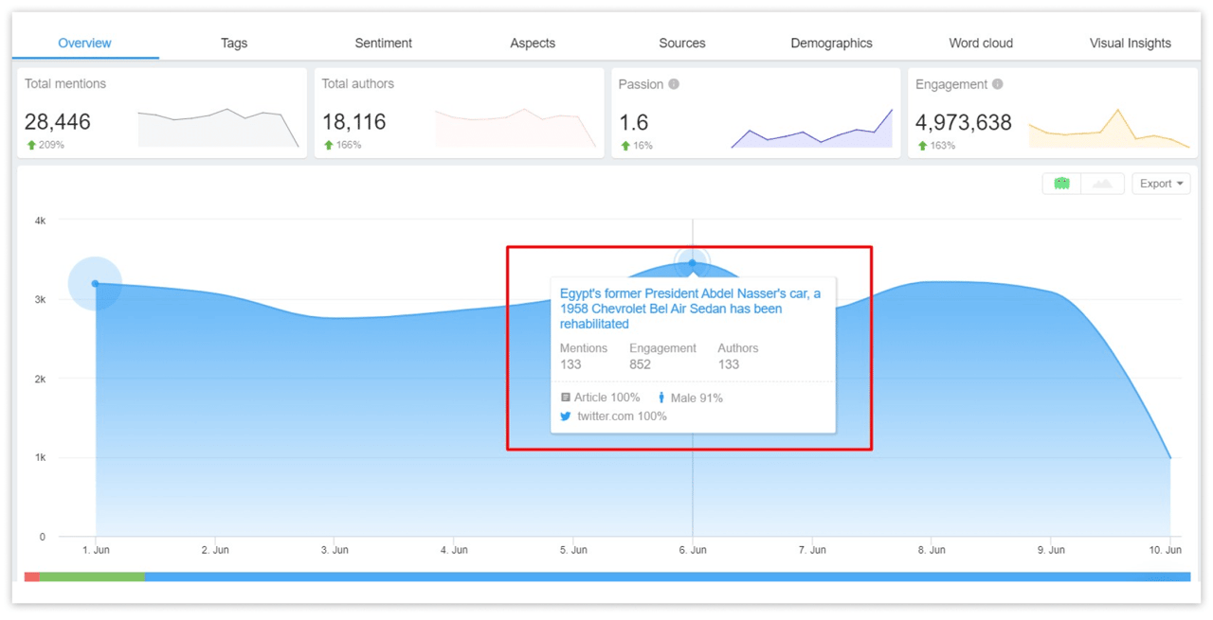
Task: Open the Export dropdown
Action: point(1161,184)
